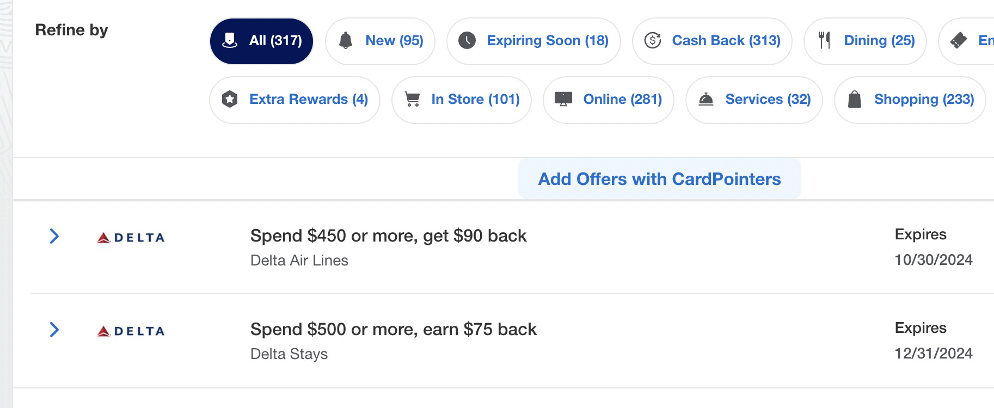Open the Spend $450 get $90 back offer
Screen dimensions: 994x408
click(x=388, y=236)
